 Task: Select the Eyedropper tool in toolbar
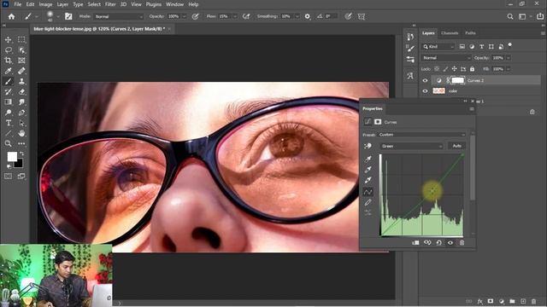pyautogui.click(x=8, y=71)
